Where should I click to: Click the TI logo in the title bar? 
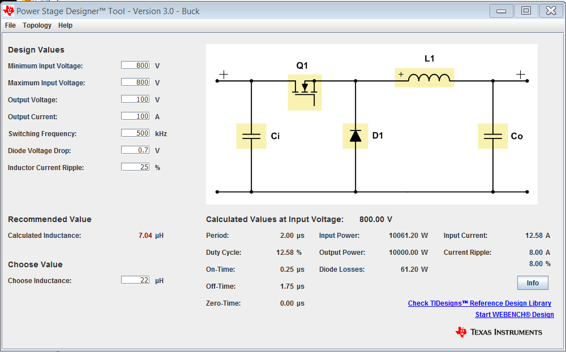pos(8,11)
